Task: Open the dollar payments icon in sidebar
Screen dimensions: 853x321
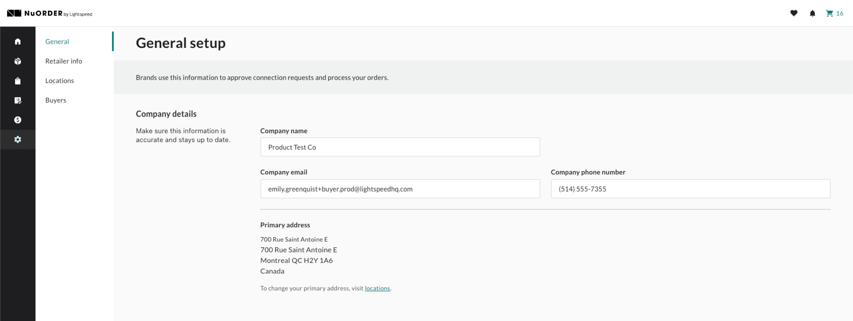Action: 17,120
